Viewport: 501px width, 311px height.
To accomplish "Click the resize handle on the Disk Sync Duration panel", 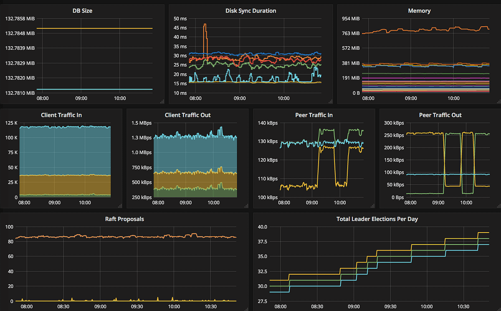I will 331,101.
